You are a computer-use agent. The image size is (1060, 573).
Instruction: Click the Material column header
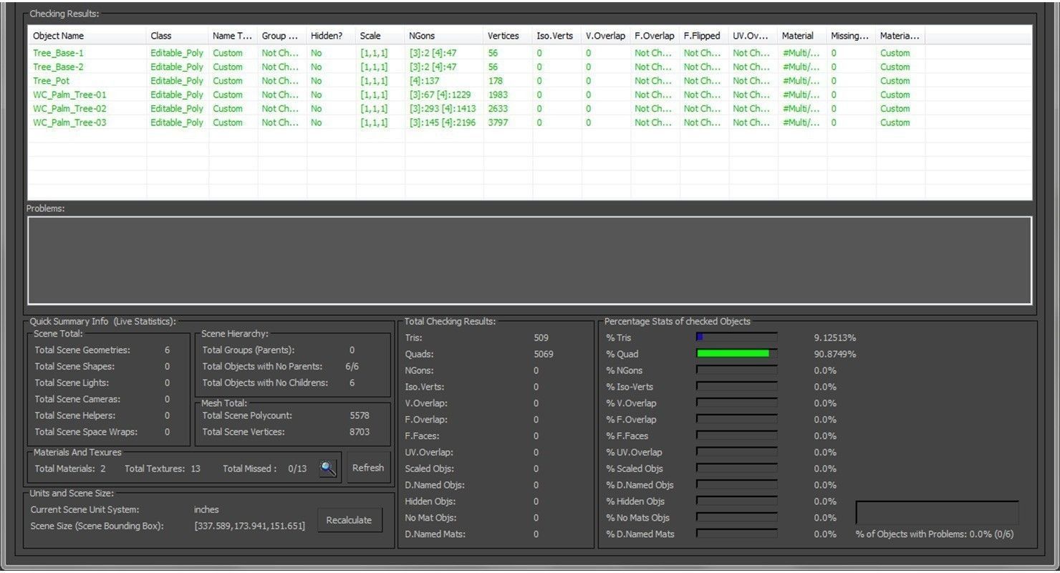click(x=802, y=36)
